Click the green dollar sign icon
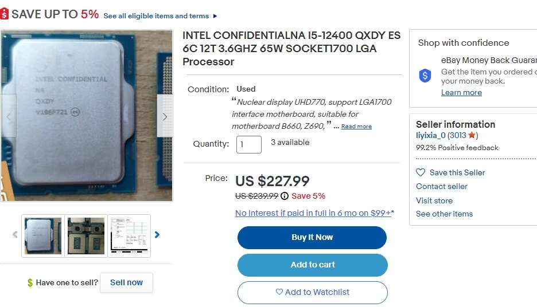Viewport: 537px width, 307px height. (30, 283)
